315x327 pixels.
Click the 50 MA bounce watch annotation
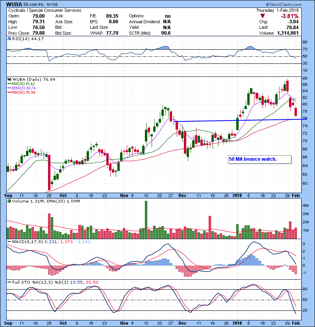259,159
